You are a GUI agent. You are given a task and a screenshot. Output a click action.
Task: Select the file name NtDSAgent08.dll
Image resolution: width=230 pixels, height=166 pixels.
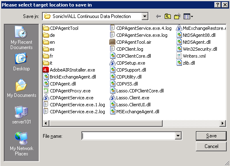(x=199, y=35)
